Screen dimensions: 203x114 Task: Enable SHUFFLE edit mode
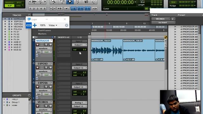point(9,3)
